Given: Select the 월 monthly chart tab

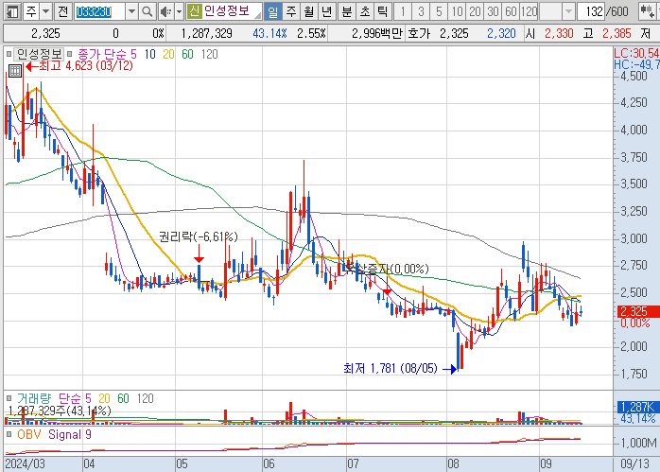Looking at the screenshot, I should (309, 11).
